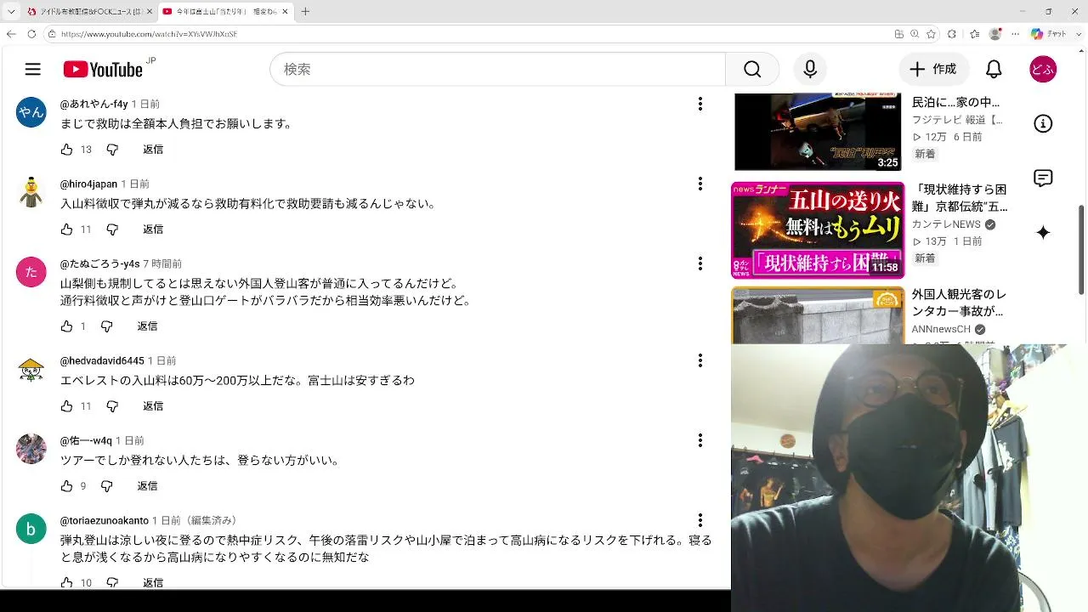Reply to the @hedvadavid6445 comment
1088x612 pixels.
(x=153, y=406)
